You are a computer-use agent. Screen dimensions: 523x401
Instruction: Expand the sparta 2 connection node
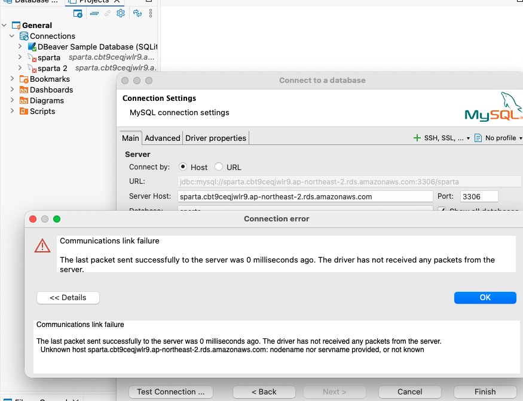[x=20, y=67]
